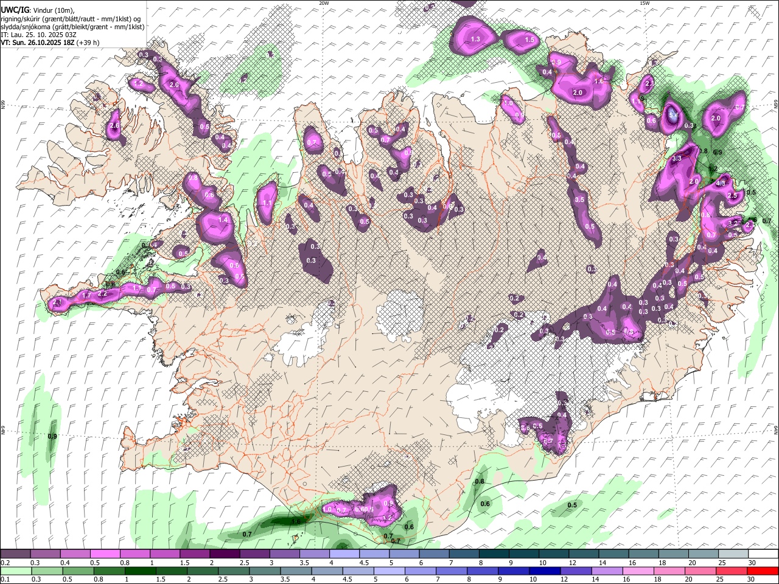Click the snow legend swatch between 14 and 16
779x584 pixels.
pyautogui.click(x=613, y=554)
